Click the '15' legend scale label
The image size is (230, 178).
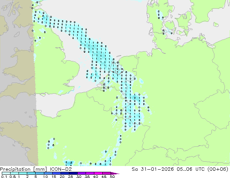(x=54, y=177)
